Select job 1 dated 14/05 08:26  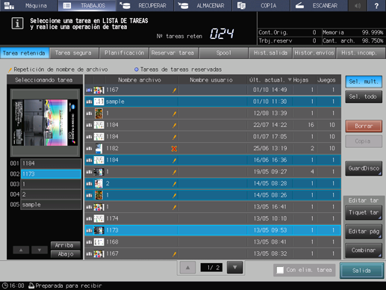pyautogui.click(x=213, y=195)
